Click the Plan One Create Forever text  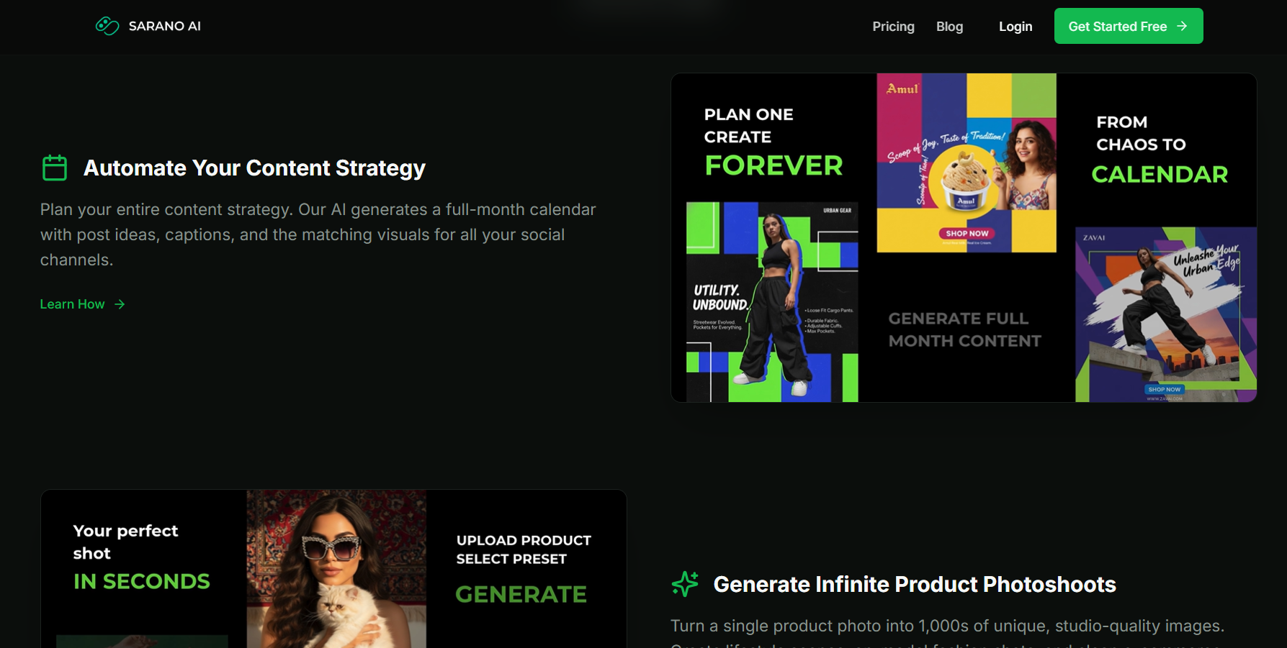point(772,142)
